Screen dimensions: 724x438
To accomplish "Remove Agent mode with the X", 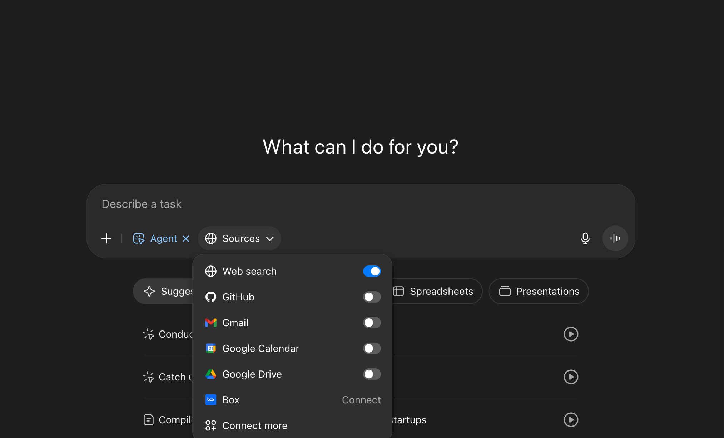I will [x=186, y=238].
